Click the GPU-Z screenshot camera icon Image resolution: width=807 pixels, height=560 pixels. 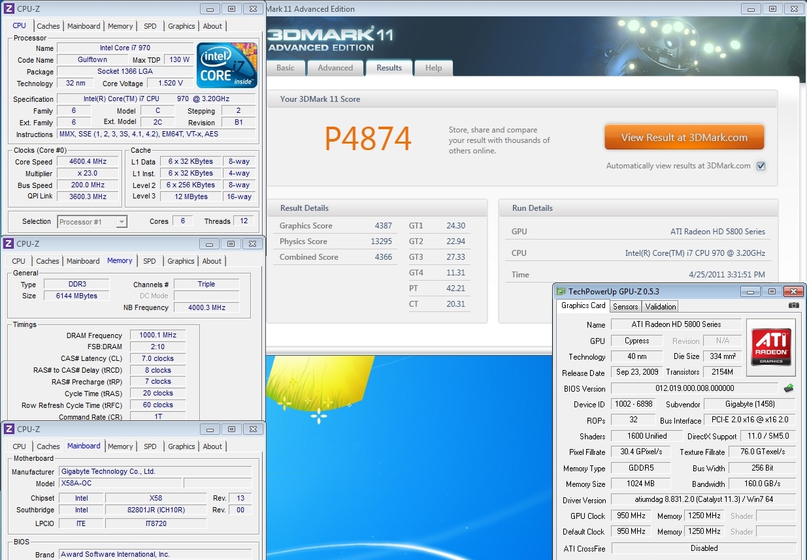793,305
